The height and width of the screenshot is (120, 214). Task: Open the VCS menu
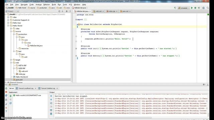[70, 4]
